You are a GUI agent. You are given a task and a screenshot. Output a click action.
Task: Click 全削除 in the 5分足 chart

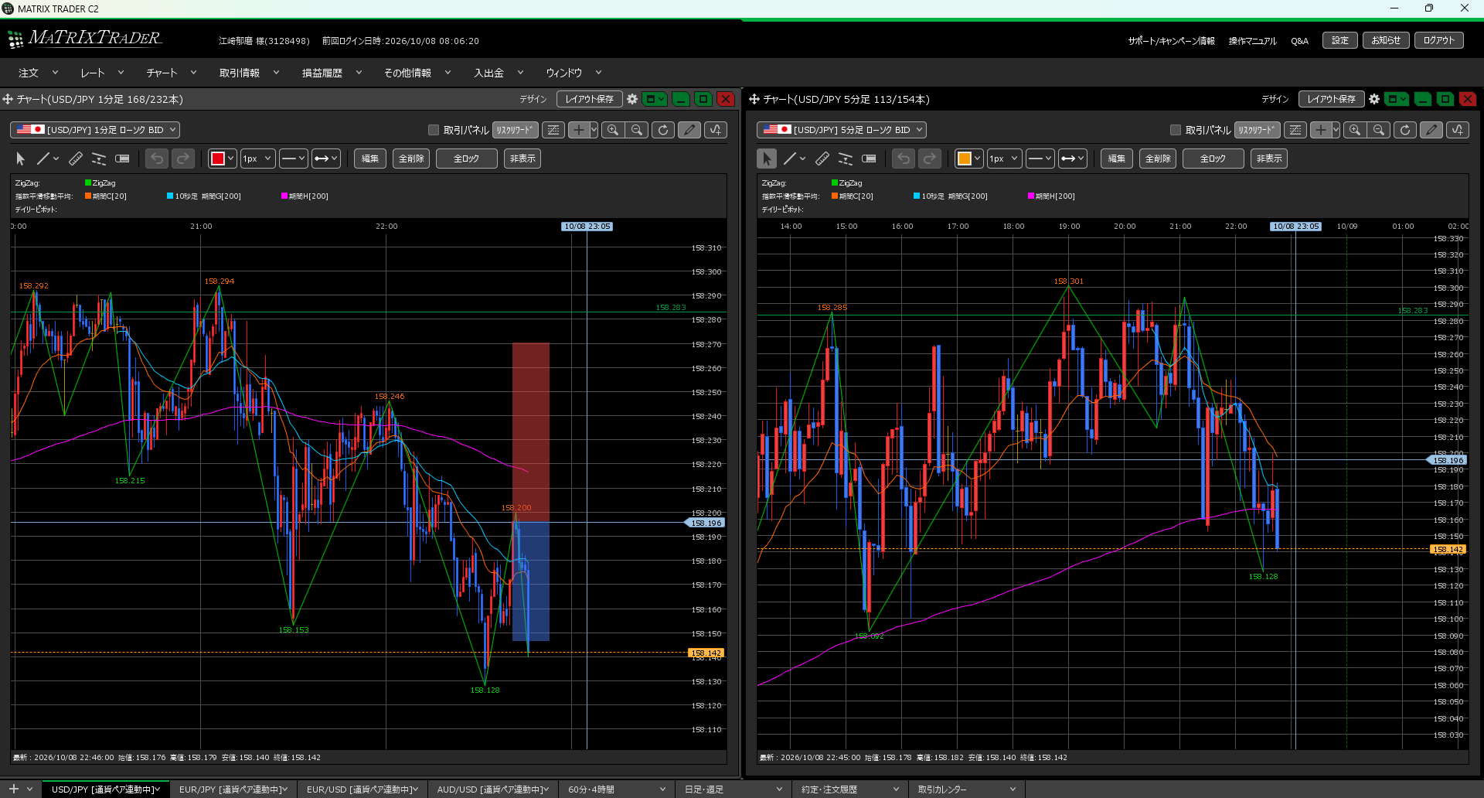pos(1158,159)
